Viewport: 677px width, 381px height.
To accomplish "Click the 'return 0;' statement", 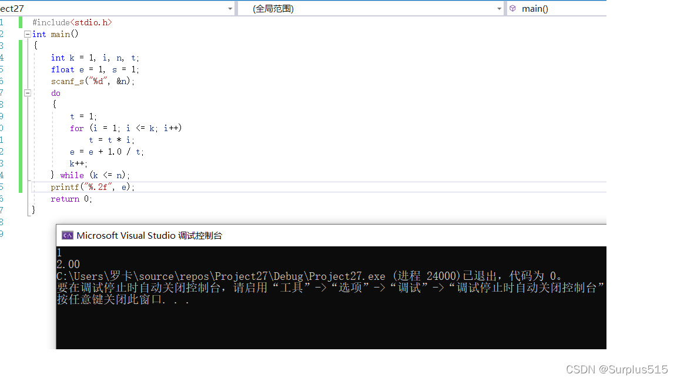I will point(72,199).
